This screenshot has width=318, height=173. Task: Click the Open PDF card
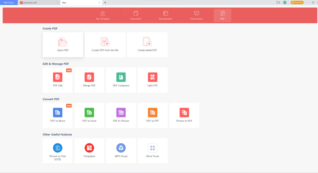click(63, 44)
